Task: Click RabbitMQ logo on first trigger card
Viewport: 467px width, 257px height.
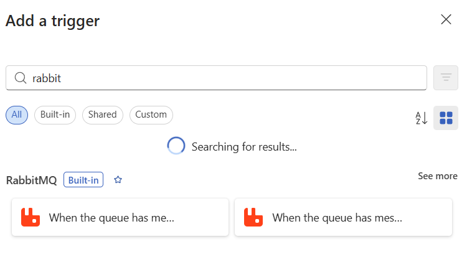Action: [31, 217]
